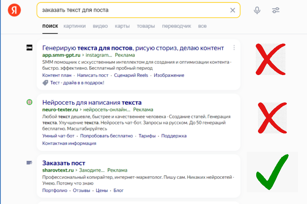This screenshot has width=307, height=204.
Task: Click 'Реклама' label on sharovtext result
Action: pyautogui.click(x=117, y=170)
